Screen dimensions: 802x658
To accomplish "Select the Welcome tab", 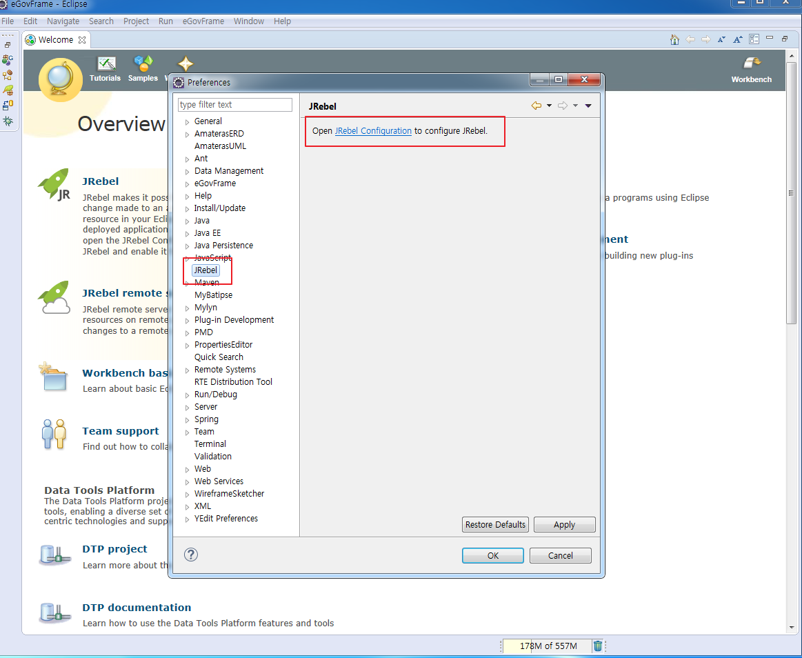I will pos(56,39).
